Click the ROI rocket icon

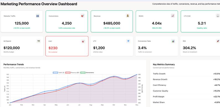(x=218, y=41)
